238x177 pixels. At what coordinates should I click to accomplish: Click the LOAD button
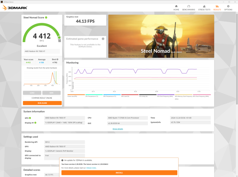coord(32,93)
